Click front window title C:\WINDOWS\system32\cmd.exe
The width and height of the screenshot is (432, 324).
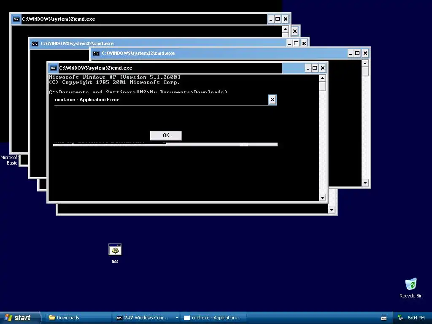[96, 68]
